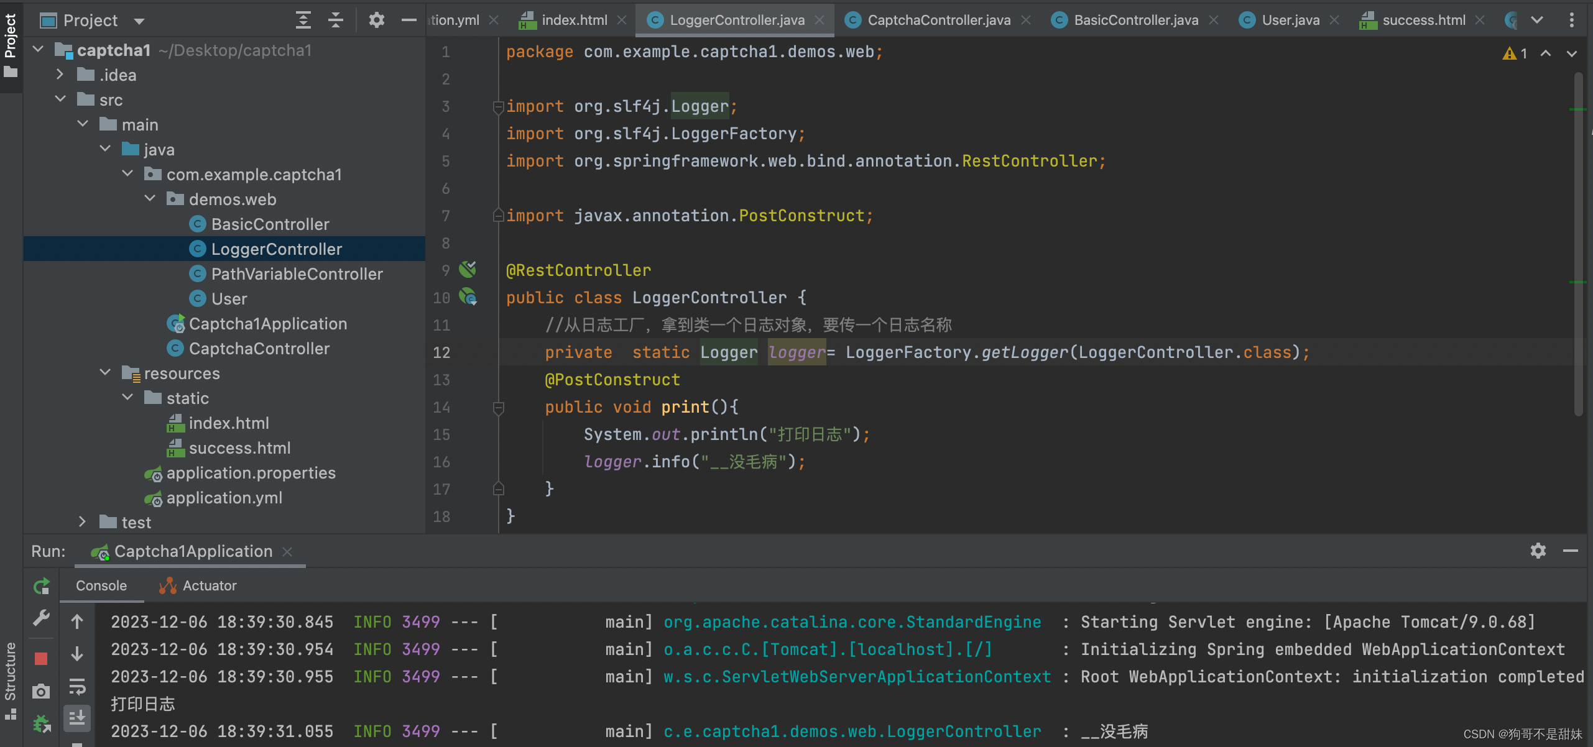
Task: Hide the Project tool window
Action: pyautogui.click(x=409, y=21)
